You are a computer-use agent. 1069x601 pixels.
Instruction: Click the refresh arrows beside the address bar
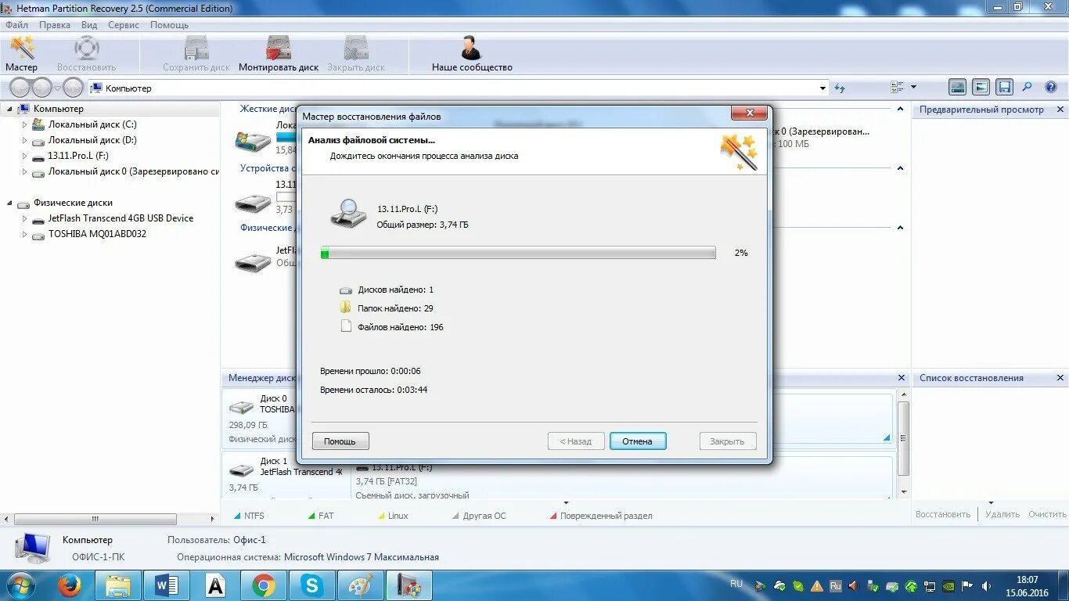840,88
